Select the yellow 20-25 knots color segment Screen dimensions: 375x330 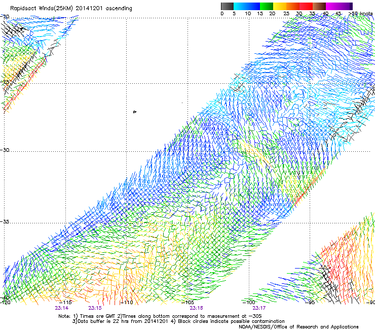coord(280,6)
